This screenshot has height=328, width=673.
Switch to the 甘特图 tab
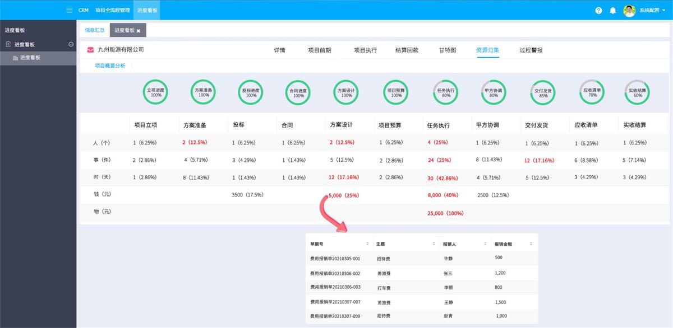pos(447,50)
